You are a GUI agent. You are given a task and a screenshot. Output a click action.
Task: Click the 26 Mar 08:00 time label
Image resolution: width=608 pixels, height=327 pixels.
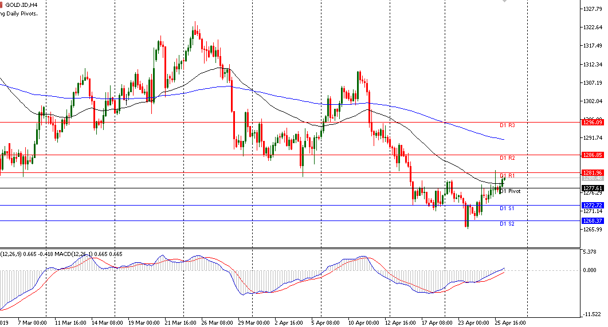click(218, 323)
